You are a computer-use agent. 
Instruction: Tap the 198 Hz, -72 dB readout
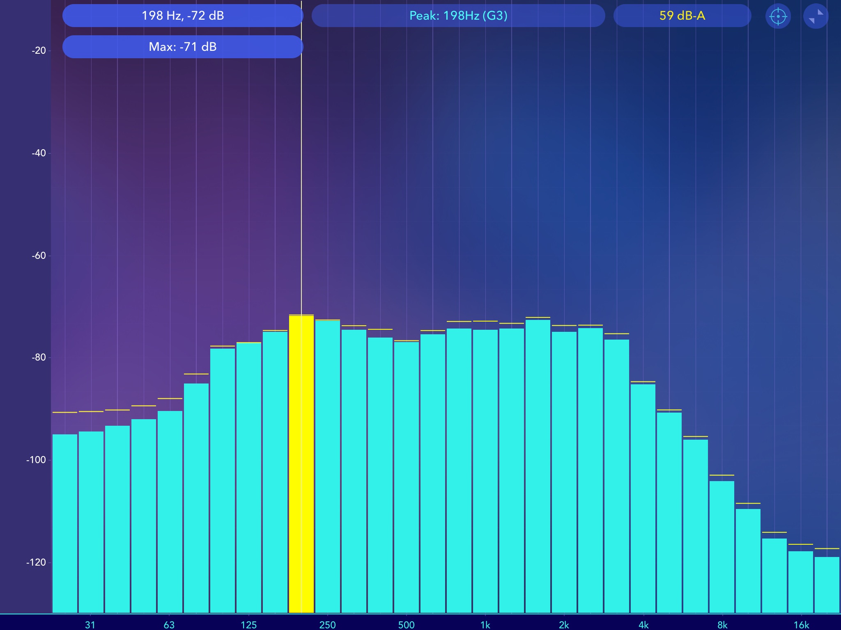coord(183,16)
